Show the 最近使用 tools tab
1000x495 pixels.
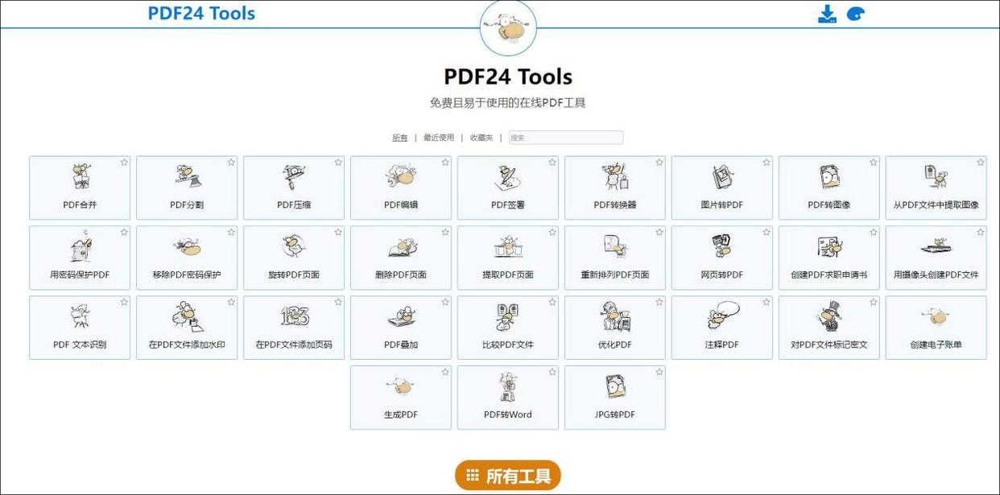click(439, 138)
